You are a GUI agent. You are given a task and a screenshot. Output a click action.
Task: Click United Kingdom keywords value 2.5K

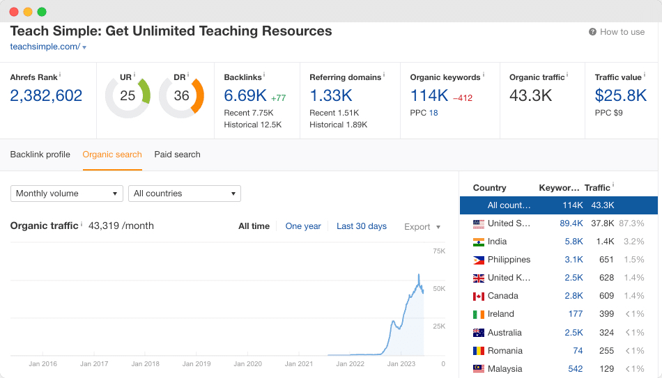574,278
